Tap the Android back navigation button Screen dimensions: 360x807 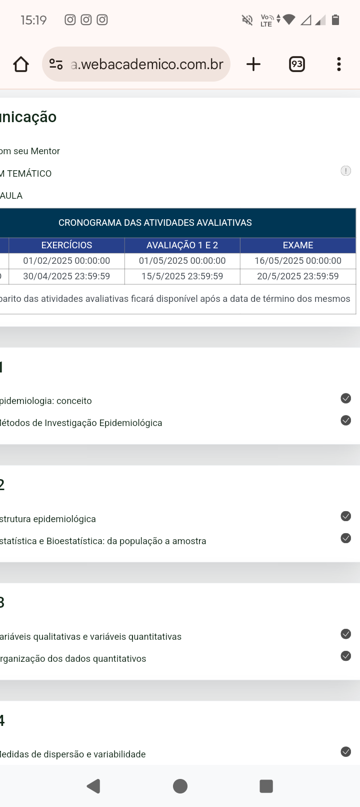pos(93,786)
